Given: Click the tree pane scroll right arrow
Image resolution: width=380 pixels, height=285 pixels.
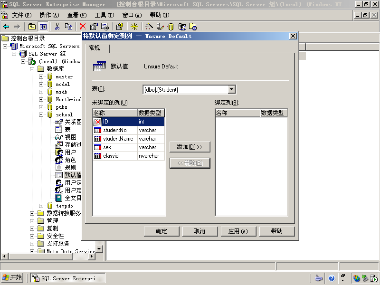Looking at the screenshot, I should (91, 256).
